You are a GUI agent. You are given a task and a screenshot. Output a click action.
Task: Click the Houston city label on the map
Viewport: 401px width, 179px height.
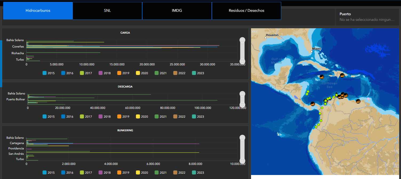point(272,35)
